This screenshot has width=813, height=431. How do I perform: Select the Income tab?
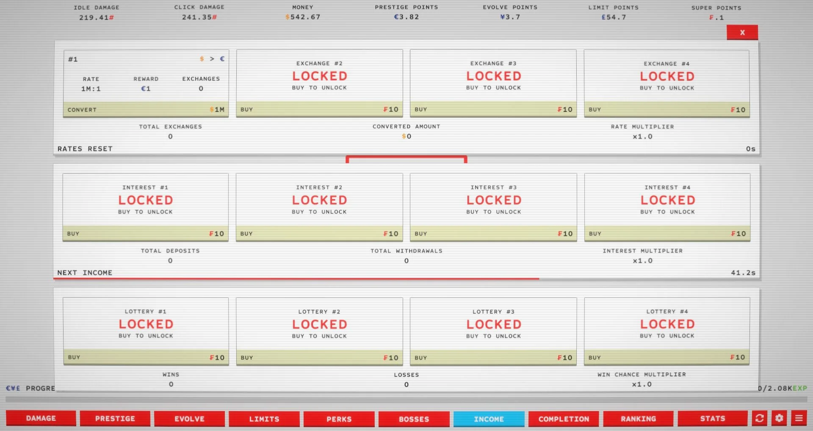489,418
